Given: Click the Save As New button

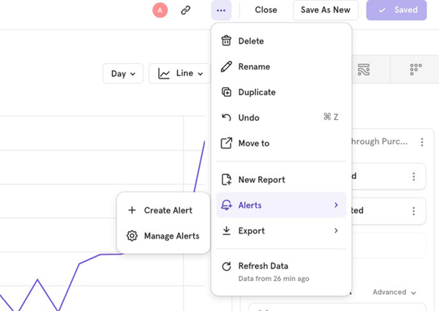Looking at the screenshot, I should click(326, 10).
